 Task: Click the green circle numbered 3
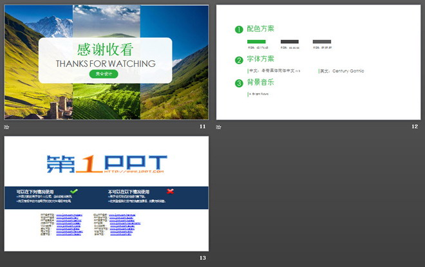[239, 83]
